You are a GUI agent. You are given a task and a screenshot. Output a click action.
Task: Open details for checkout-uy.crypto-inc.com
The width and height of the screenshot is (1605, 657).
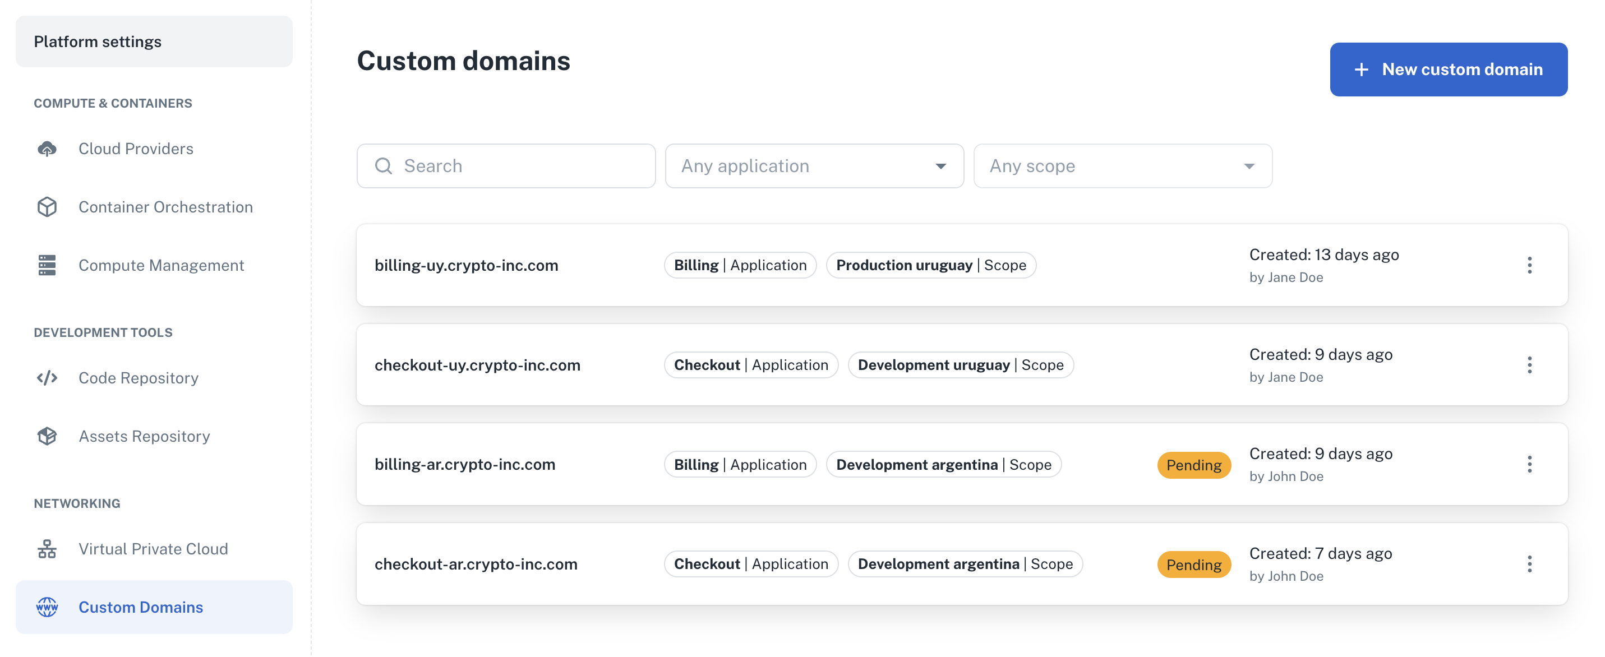[x=477, y=365]
